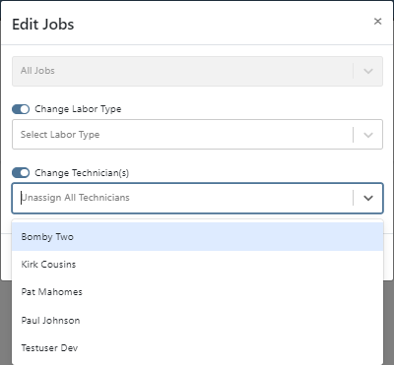Open the Select Labor Type dropdown
The height and width of the screenshot is (365, 394).
click(x=197, y=135)
